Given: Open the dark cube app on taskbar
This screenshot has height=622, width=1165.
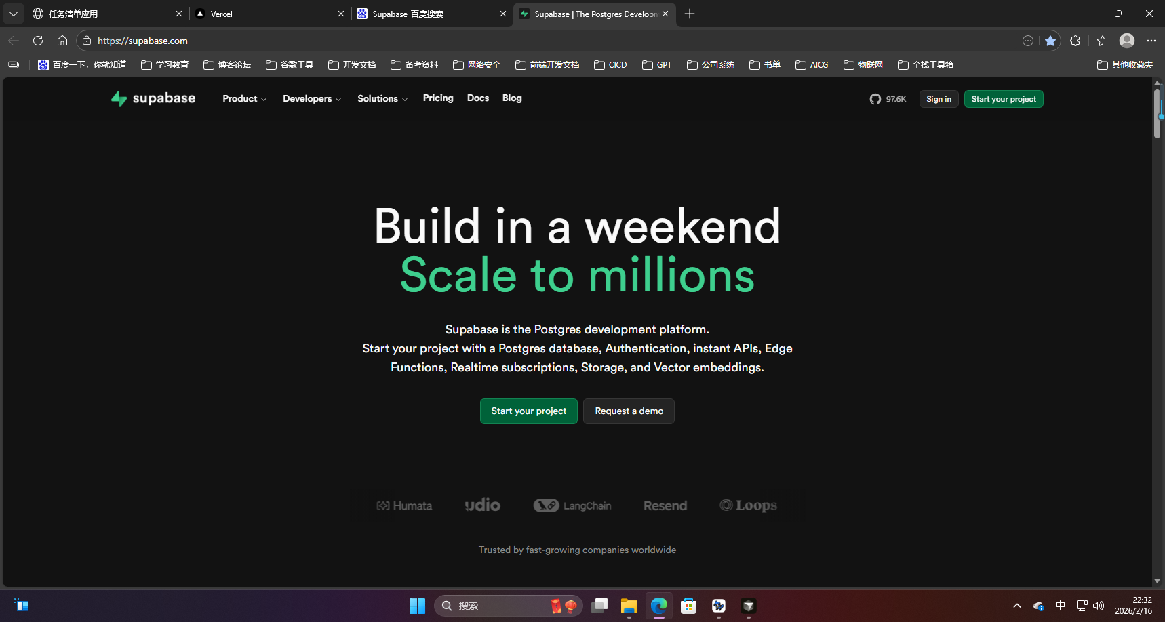Looking at the screenshot, I should (749, 606).
